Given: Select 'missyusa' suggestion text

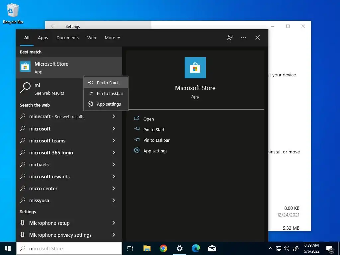Looking at the screenshot, I should 39,201.
